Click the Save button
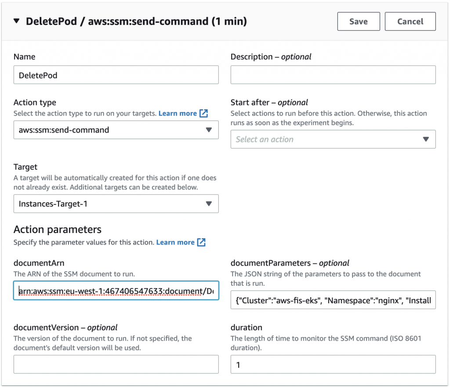The image size is (450, 388). 359,22
